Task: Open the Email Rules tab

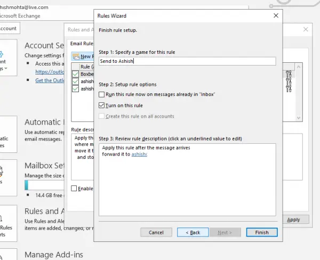Action: [82, 44]
